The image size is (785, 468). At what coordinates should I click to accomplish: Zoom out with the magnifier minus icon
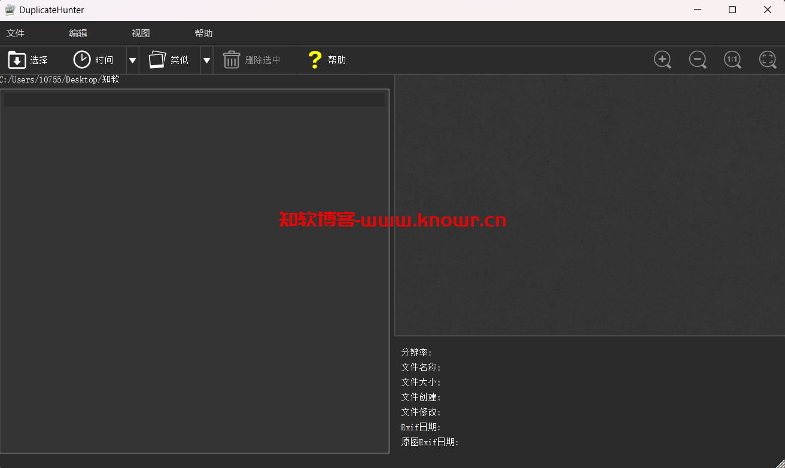pyautogui.click(x=698, y=60)
